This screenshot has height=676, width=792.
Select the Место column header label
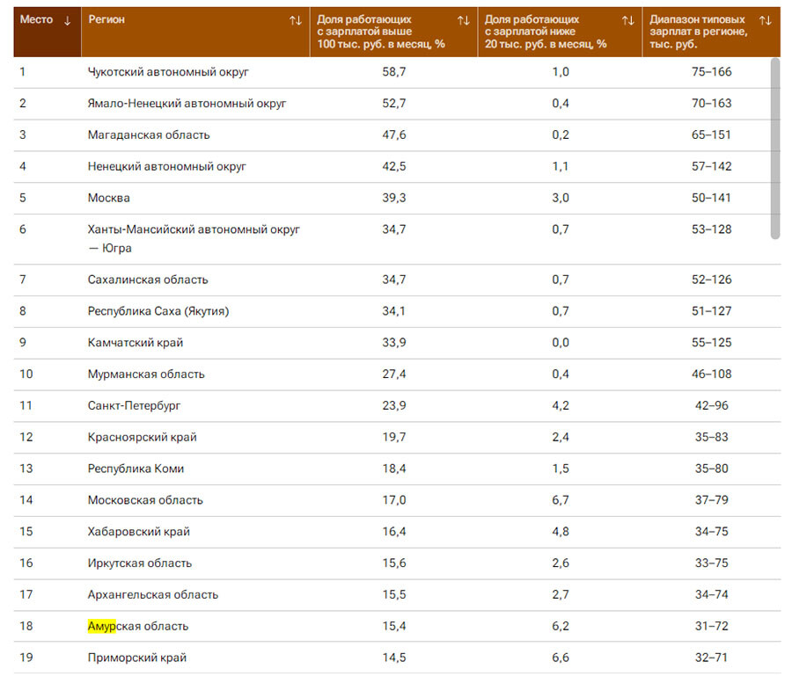coord(36,19)
